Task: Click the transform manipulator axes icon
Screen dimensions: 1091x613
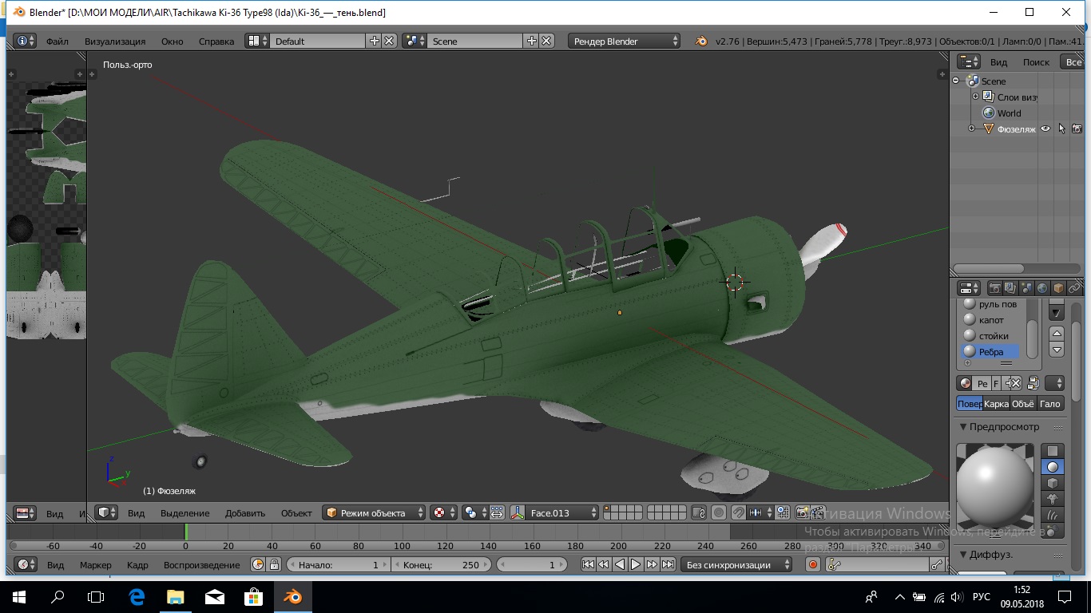Action: click(x=517, y=512)
